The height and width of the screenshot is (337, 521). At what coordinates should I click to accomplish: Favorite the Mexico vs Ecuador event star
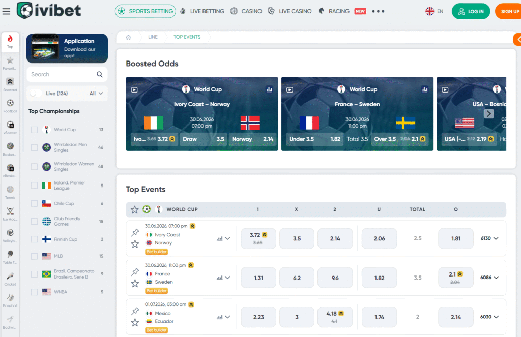click(x=135, y=322)
